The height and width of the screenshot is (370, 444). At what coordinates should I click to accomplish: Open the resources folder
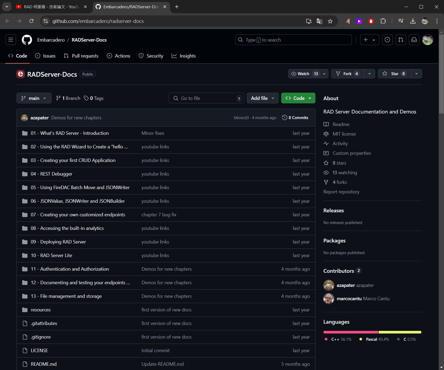coord(41,310)
